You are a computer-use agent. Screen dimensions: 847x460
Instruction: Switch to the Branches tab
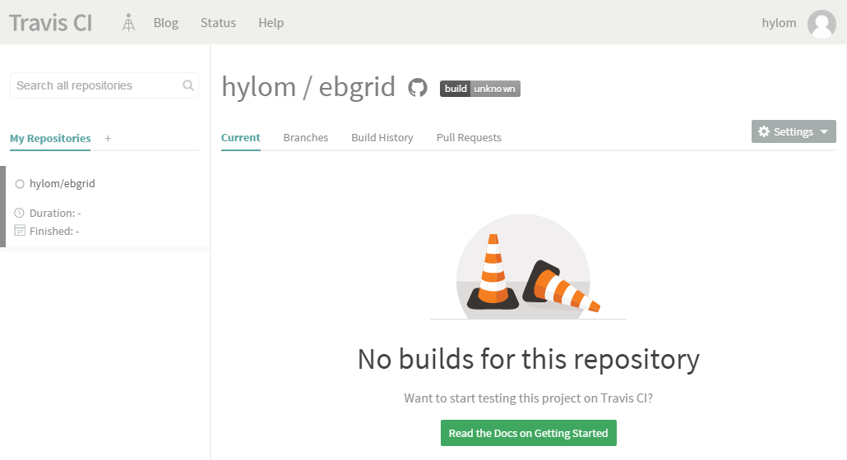pyautogui.click(x=306, y=137)
